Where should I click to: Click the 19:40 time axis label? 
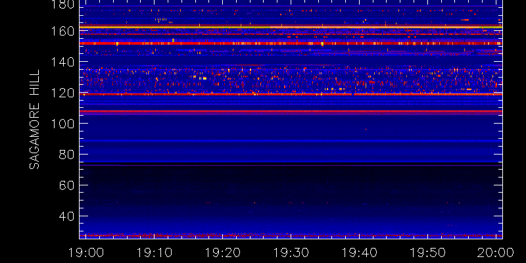(359, 252)
